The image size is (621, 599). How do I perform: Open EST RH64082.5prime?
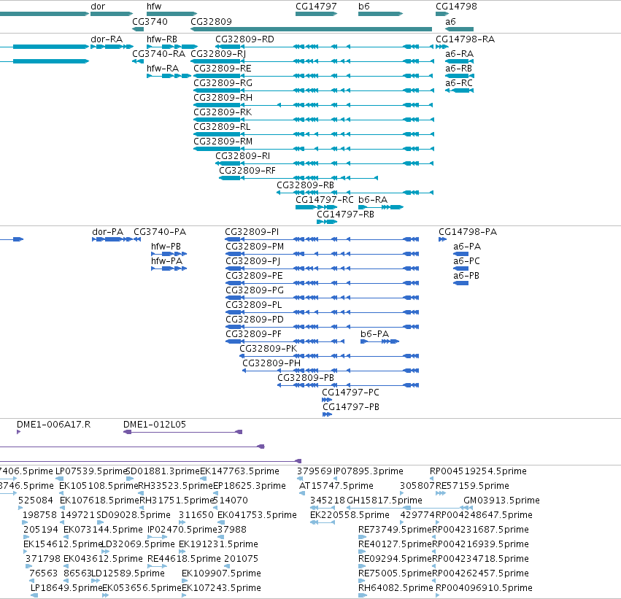396,588
